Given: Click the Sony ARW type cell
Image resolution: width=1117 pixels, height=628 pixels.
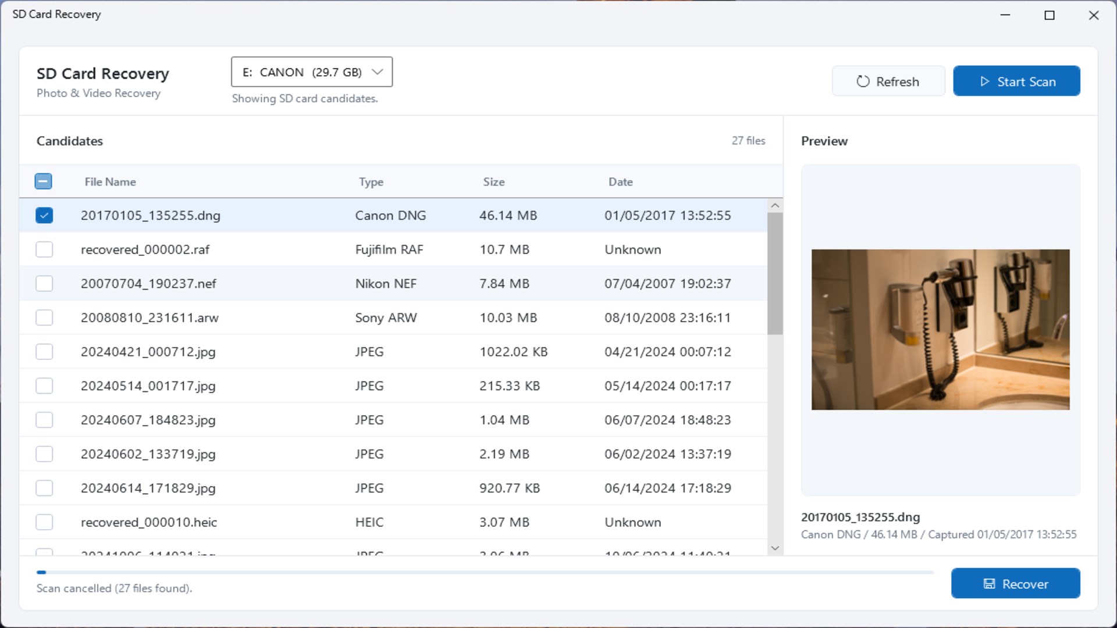Looking at the screenshot, I should [x=386, y=317].
